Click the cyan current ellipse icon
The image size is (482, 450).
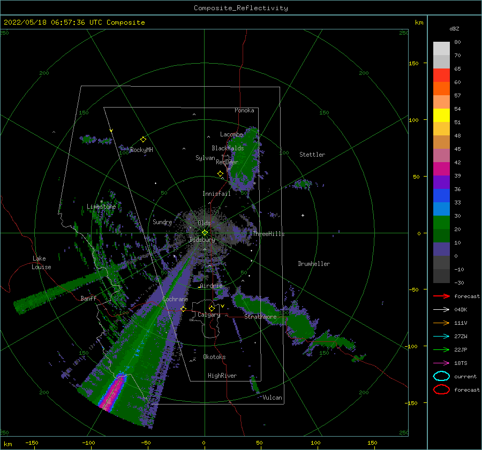[x=441, y=376]
